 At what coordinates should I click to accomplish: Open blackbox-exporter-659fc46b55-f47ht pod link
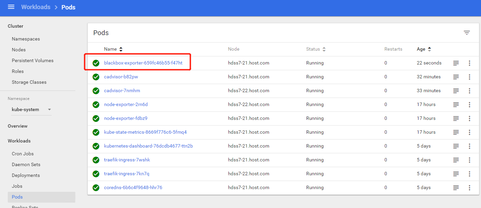click(143, 63)
